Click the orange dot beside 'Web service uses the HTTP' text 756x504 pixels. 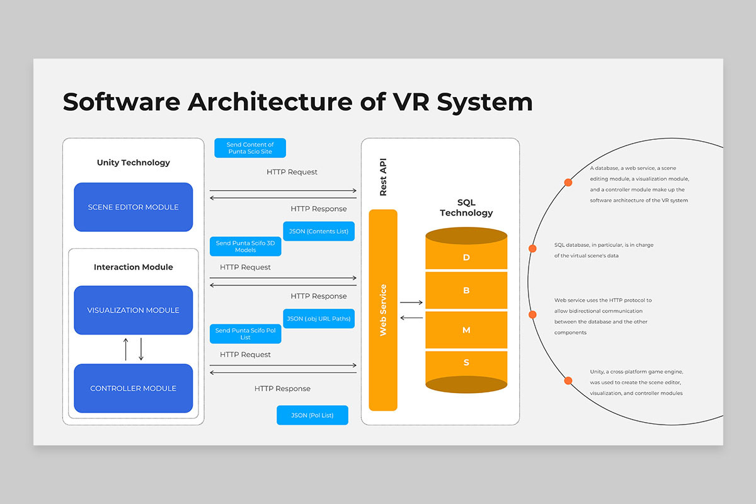532,314
